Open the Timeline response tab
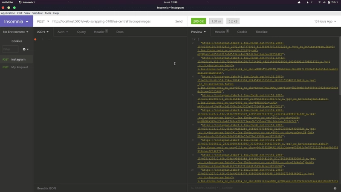This screenshot has height=192, width=341. tap(261, 32)
